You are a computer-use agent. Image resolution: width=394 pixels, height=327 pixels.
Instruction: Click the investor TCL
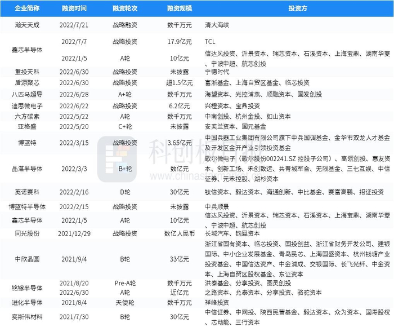click(210, 42)
